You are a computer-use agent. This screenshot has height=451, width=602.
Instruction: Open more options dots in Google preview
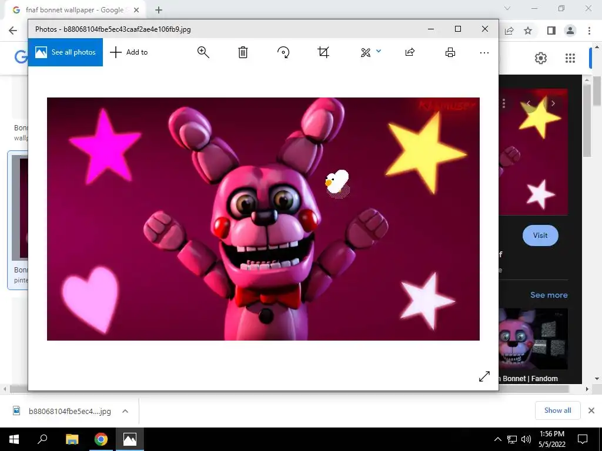pos(503,103)
